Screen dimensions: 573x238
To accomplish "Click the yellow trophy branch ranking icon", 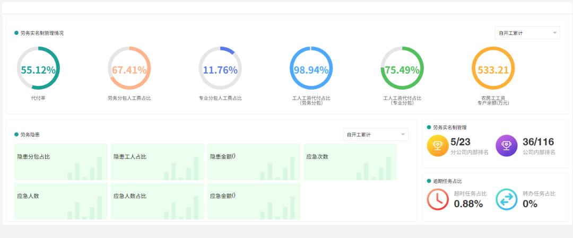I will pos(438,146).
